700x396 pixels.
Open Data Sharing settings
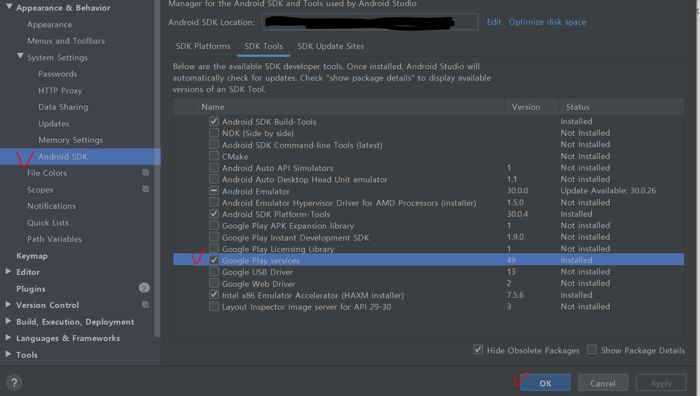tap(63, 107)
